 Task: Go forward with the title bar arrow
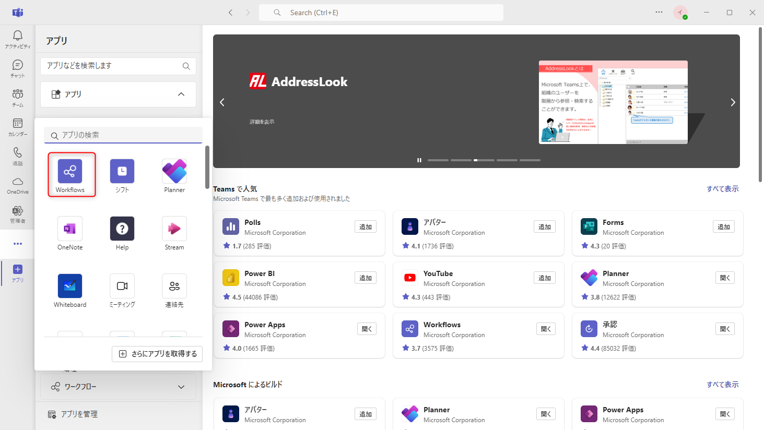[248, 13]
